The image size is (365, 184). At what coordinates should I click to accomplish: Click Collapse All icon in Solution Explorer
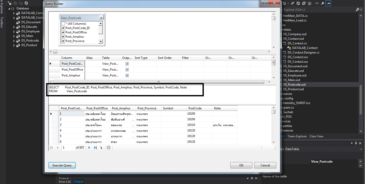(x=304, y=3)
